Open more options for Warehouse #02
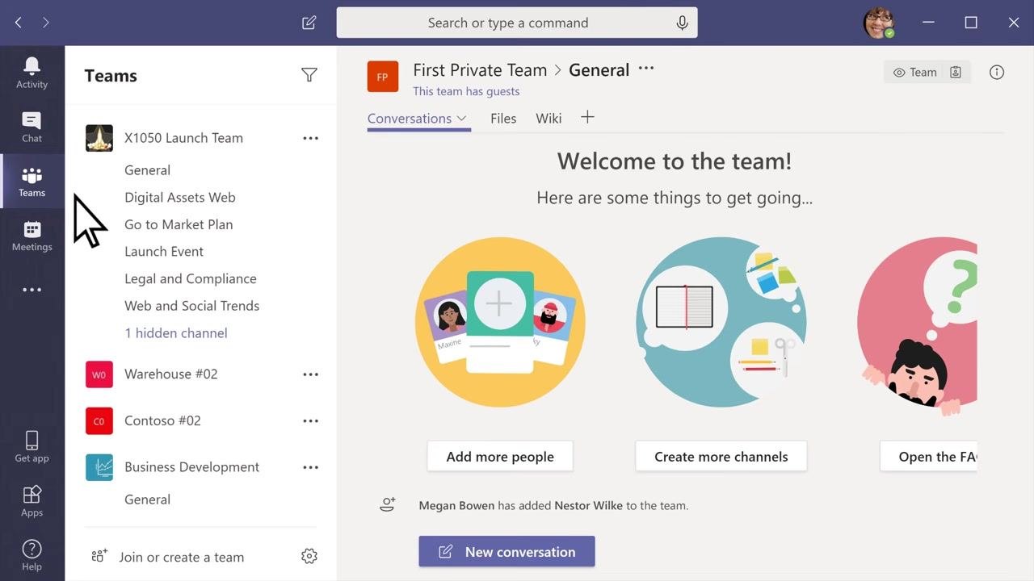 coord(310,374)
